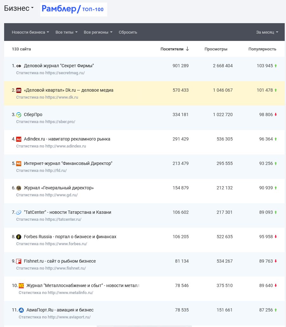Open the TatCenter news site link
This screenshot has width=286, height=327.
(68, 213)
